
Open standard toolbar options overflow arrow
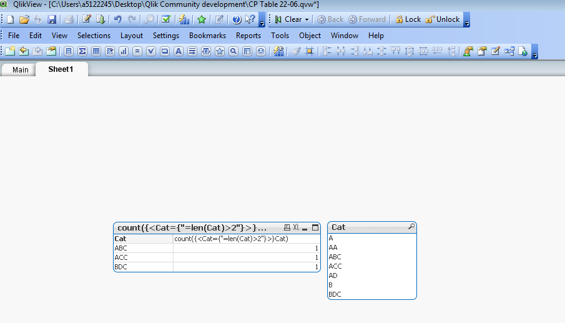[262, 20]
